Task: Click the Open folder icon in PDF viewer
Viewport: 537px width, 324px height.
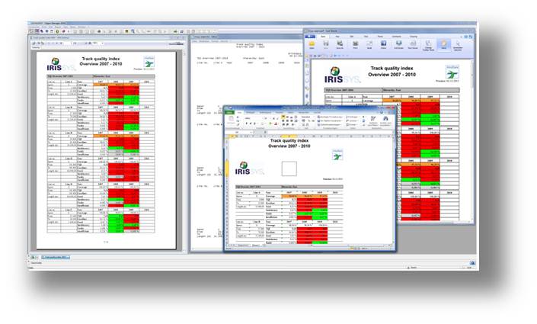Action: [x=311, y=43]
